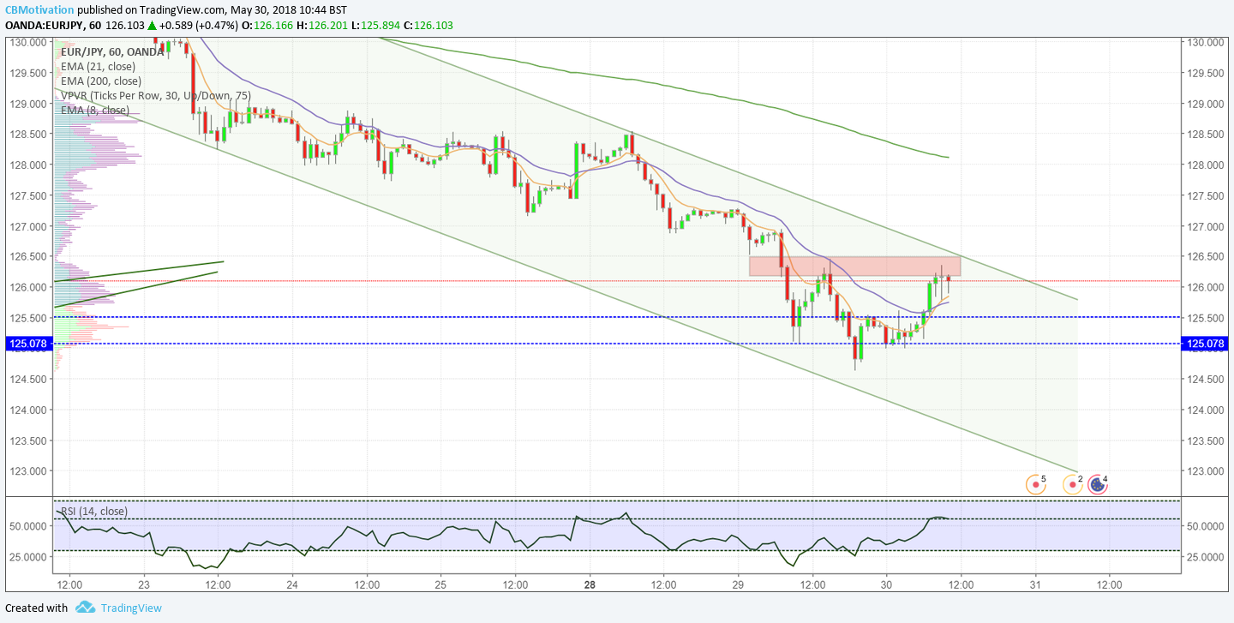Click the right 125.078 blue price label
Screen dimensions: 1234x623
1204,344
